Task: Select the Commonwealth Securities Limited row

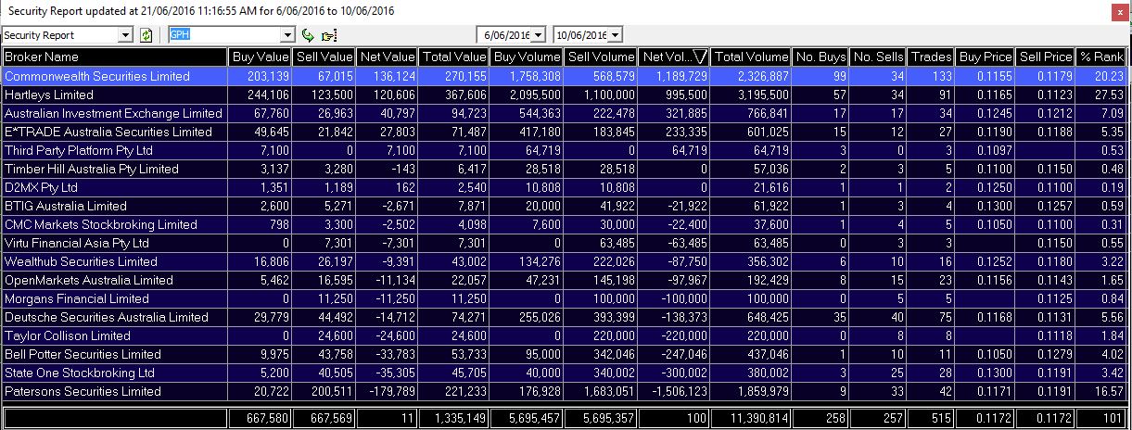Action: pyautogui.click(x=565, y=76)
